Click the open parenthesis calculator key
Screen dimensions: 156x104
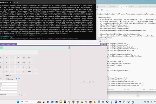[18, 71]
